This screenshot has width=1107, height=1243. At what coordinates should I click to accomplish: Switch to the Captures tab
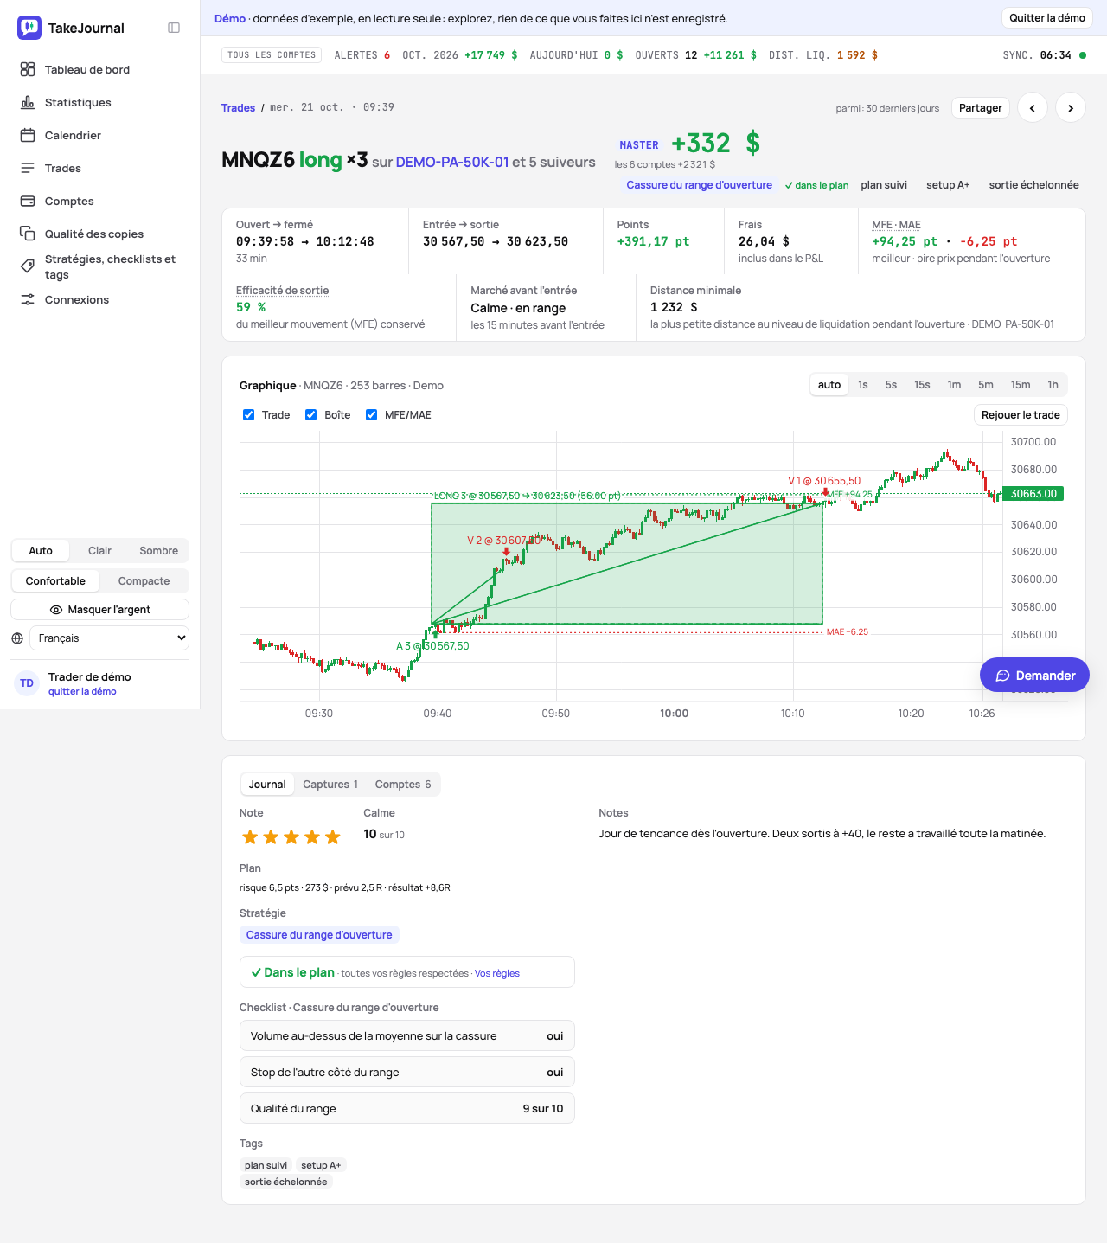click(330, 785)
